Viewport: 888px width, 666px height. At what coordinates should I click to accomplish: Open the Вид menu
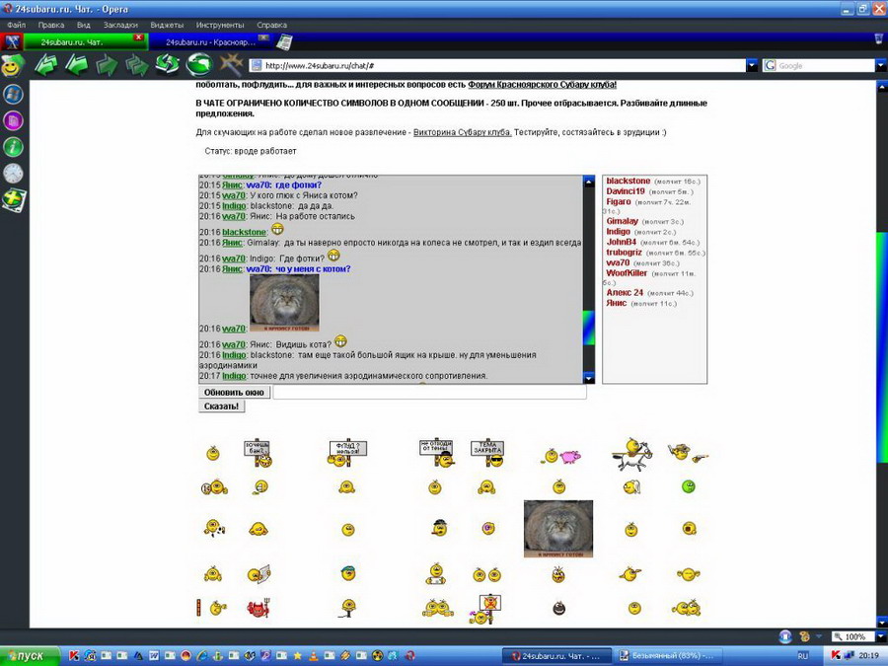click(x=83, y=25)
